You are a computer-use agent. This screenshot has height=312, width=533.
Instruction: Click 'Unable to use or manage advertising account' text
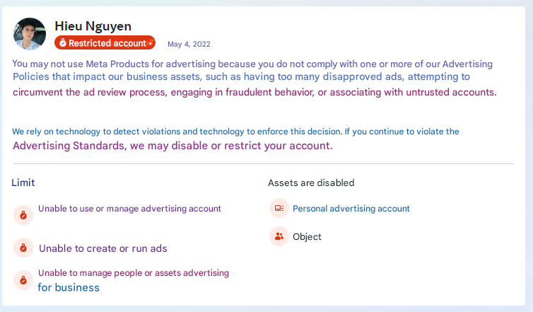(129, 209)
